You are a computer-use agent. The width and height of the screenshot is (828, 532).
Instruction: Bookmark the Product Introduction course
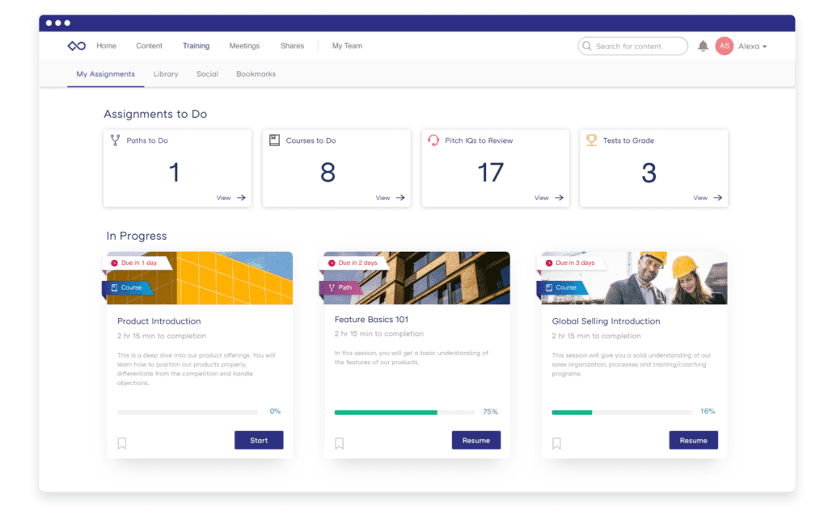tap(122, 443)
